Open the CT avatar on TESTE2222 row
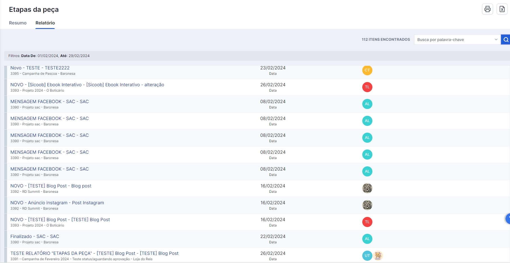 [x=367, y=70]
